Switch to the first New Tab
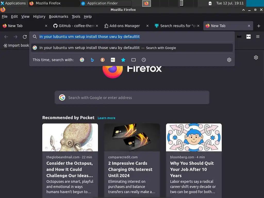The width and height of the screenshot is (264, 198). tap(23, 26)
